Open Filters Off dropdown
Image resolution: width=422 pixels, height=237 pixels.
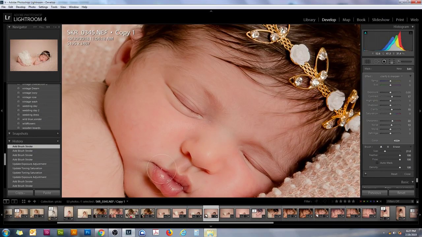[400, 201]
